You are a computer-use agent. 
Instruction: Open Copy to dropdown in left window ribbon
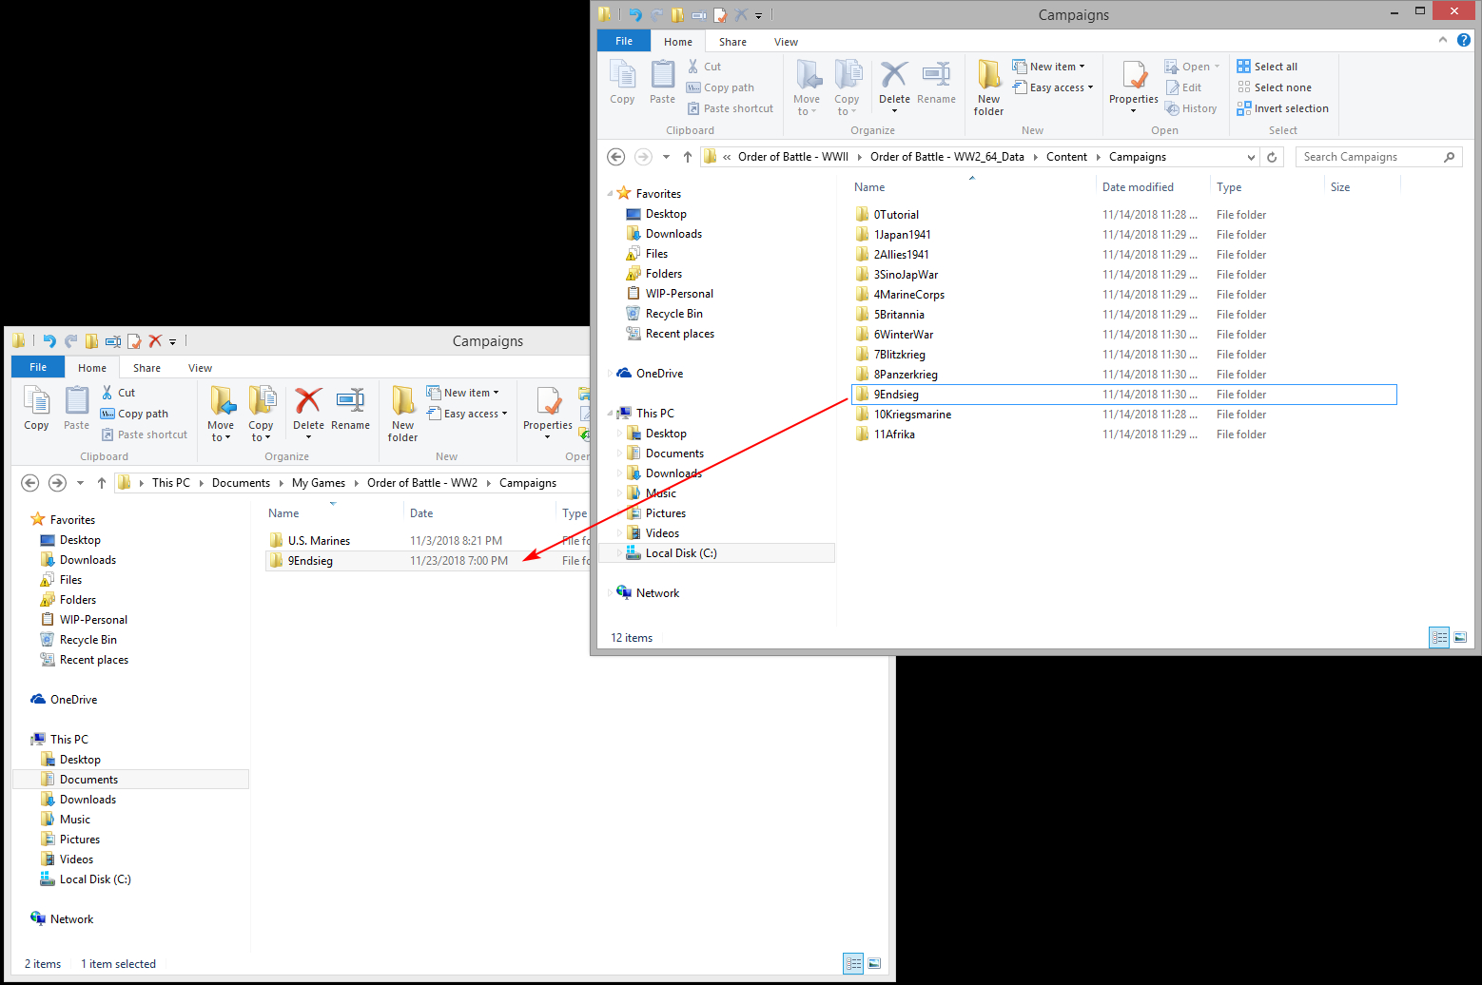coord(261,413)
